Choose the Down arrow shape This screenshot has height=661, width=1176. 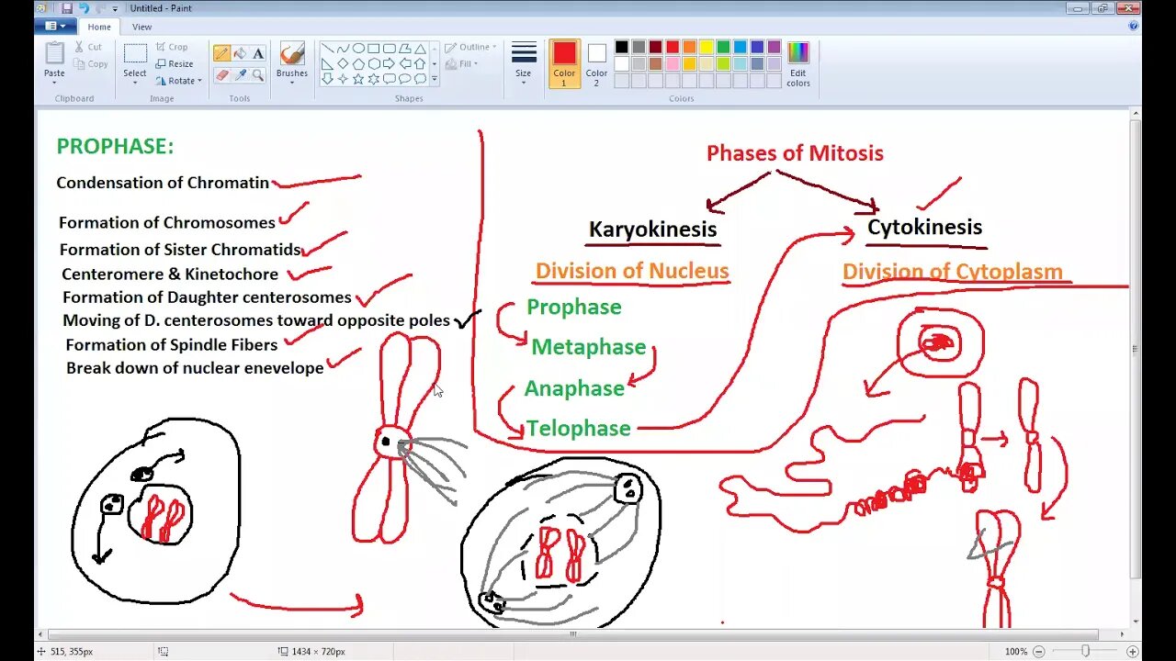coord(327,79)
